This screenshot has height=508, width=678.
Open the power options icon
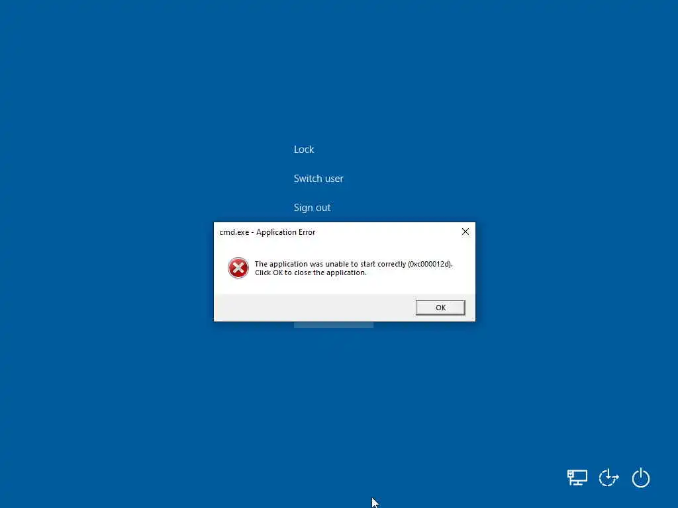[x=641, y=478]
